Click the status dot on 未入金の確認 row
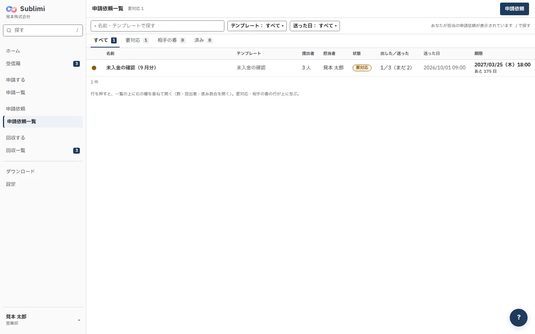535x334 pixels. pos(94,68)
